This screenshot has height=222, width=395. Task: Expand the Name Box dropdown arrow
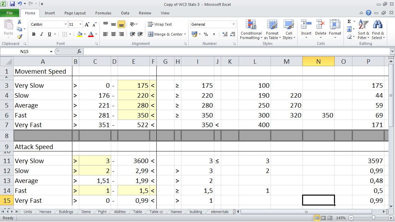51,52
